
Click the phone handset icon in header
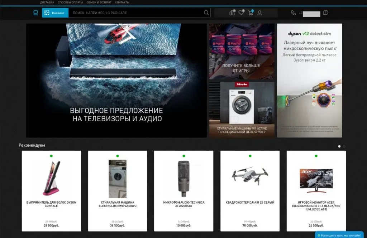pos(294,13)
